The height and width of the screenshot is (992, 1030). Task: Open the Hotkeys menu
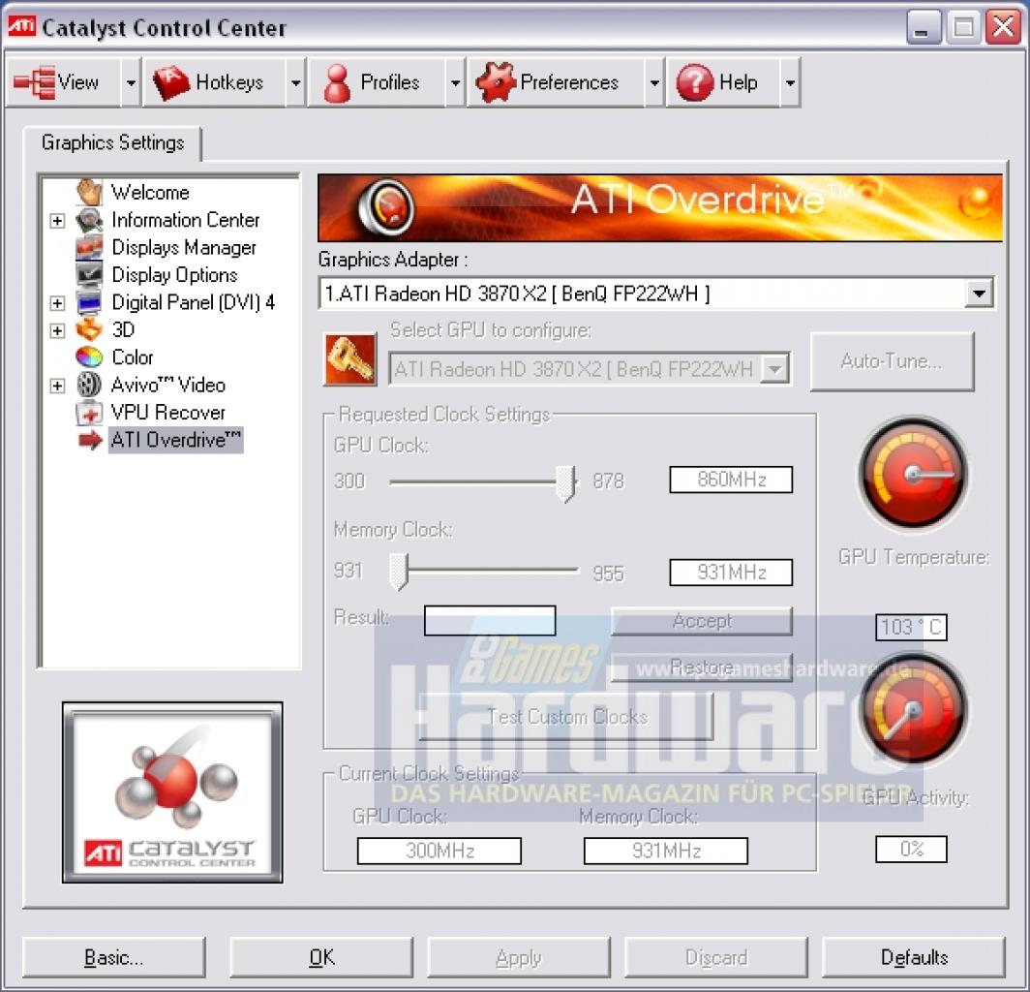click(215, 82)
